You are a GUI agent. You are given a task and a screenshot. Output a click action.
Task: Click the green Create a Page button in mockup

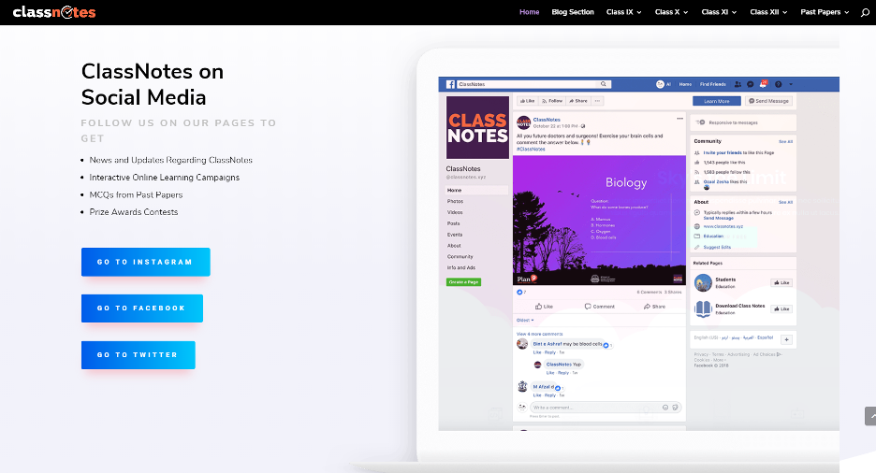click(x=463, y=282)
